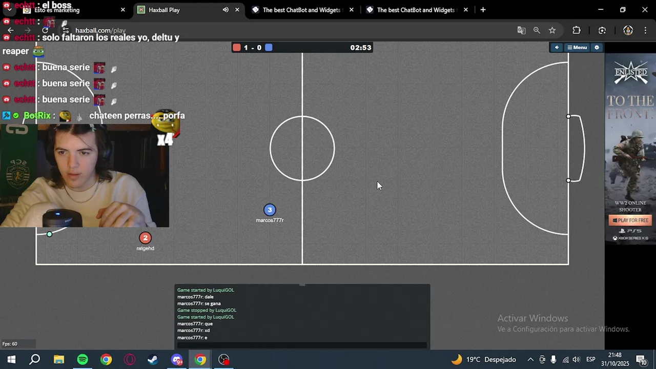The width and height of the screenshot is (656, 369).
Task: Open File Explorer from taskbar
Action: (x=58, y=360)
